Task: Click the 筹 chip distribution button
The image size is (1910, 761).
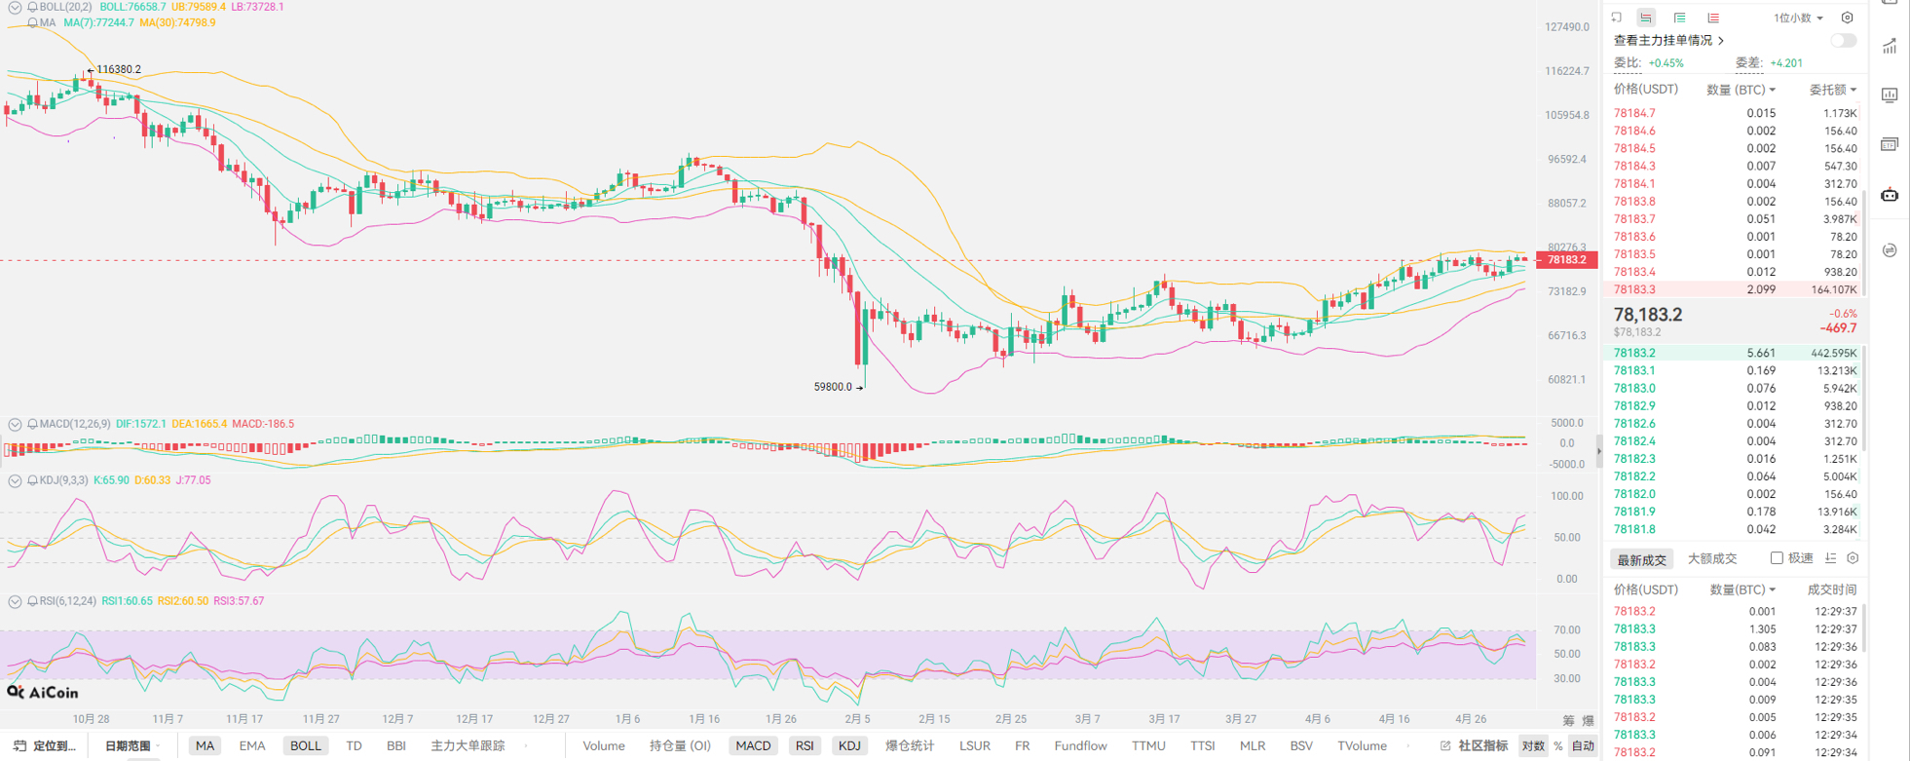Action: [x=1568, y=721]
